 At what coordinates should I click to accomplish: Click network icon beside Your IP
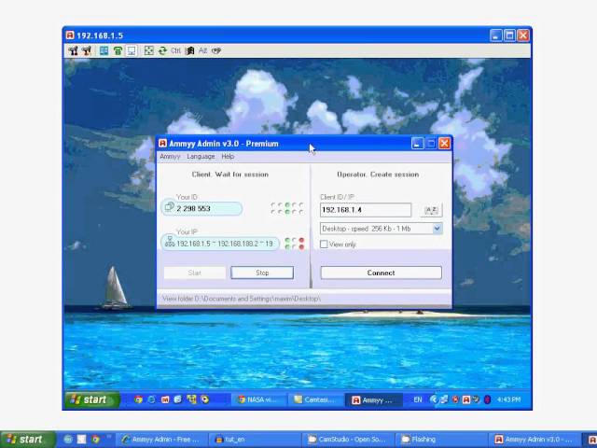pyautogui.click(x=170, y=243)
